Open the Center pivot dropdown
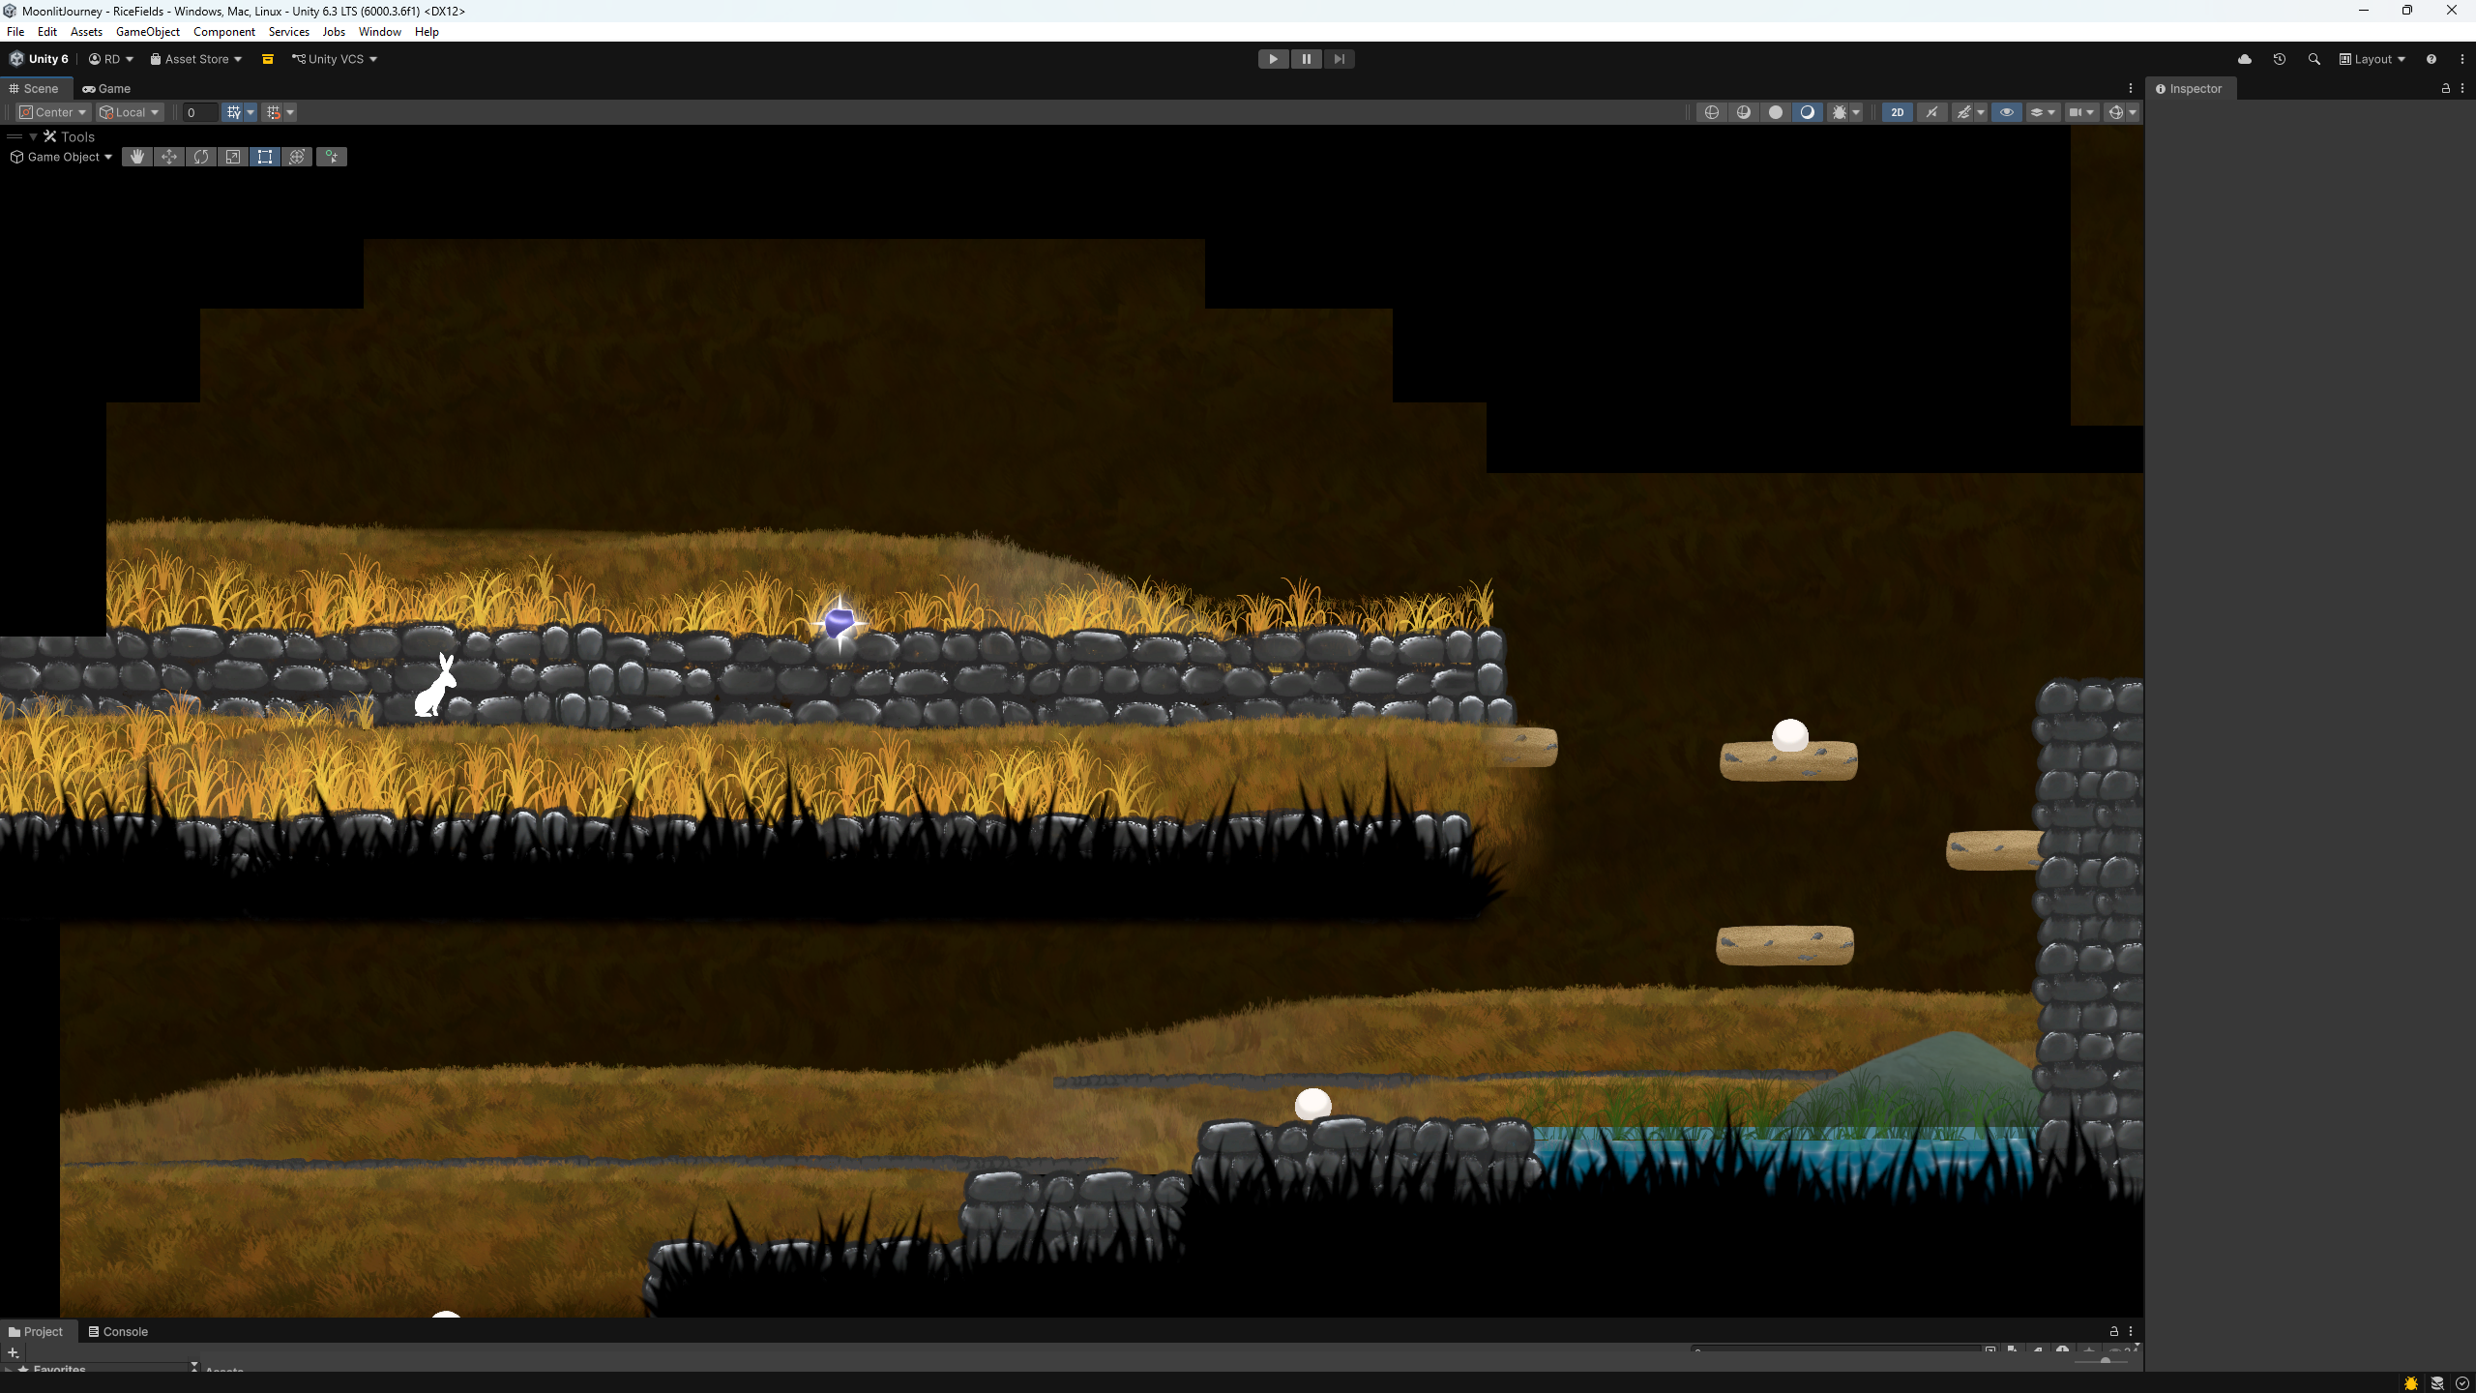The width and height of the screenshot is (2476, 1393). 53,112
